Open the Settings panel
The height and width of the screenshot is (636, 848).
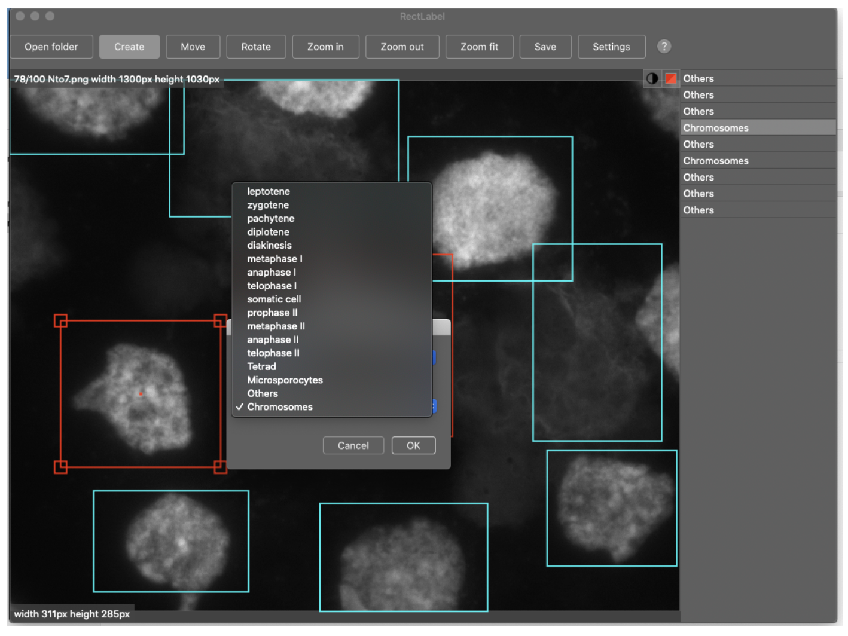611,47
